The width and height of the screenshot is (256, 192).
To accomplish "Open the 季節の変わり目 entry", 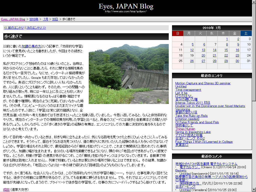I will tap(186, 112).
